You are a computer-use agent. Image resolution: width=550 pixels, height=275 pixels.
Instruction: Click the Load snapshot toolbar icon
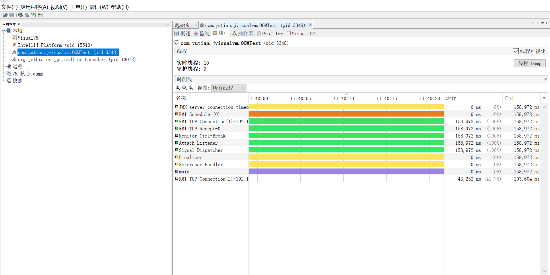pyautogui.click(x=5, y=15)
